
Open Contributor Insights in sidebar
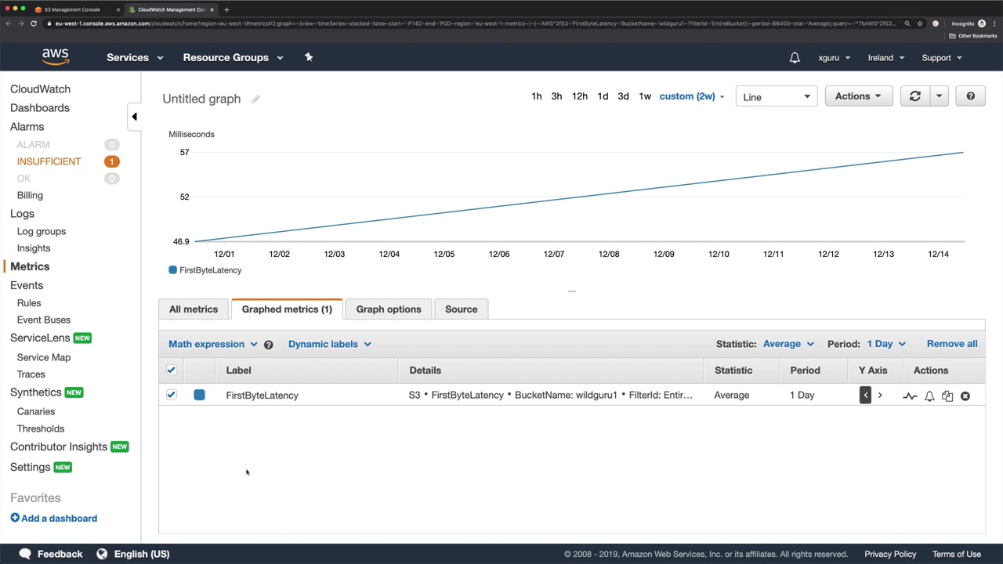click(x=59, y=446)
